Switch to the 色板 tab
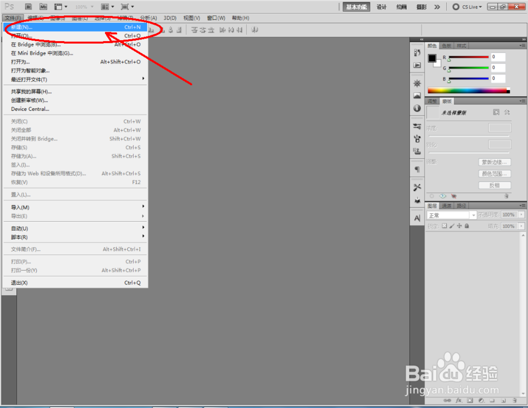528x408 pixels. pyautogui.click(x=447, y=46)
